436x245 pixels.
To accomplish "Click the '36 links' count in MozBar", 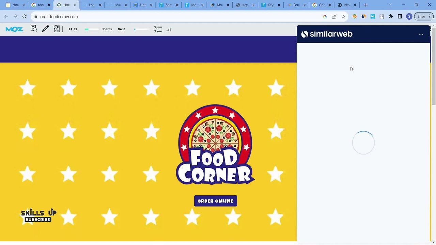I will point(107,29).
